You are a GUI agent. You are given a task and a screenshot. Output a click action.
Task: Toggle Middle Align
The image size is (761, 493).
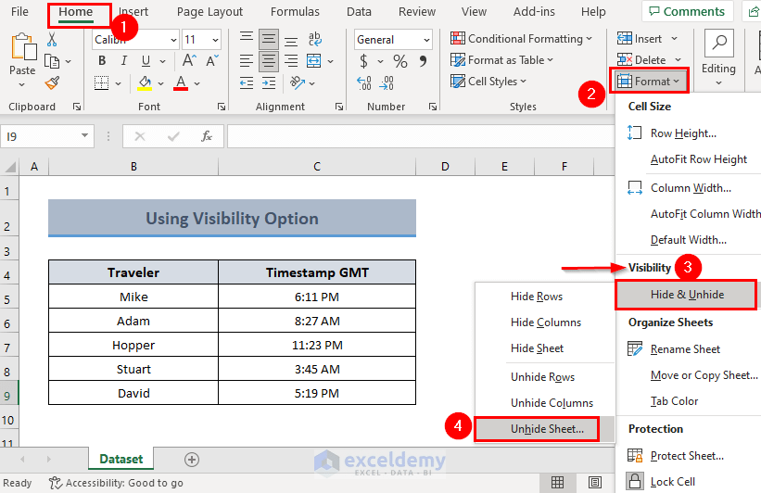point(269,39)
